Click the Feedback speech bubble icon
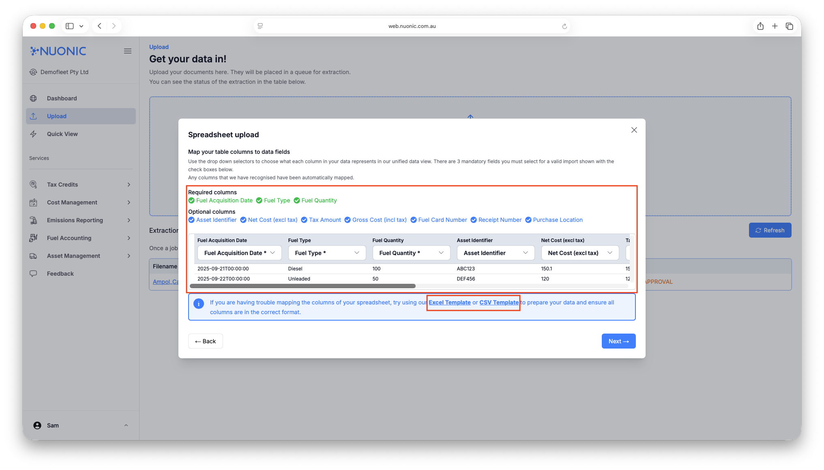Image resolution: width=824 pixels, height=470 pixels. click(x=33, y=274)
